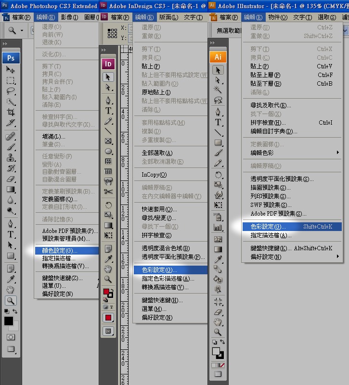Open Photoshop 檔案(F) menu
The width and height of the screenshot is (349, 385).
point(21,17)
